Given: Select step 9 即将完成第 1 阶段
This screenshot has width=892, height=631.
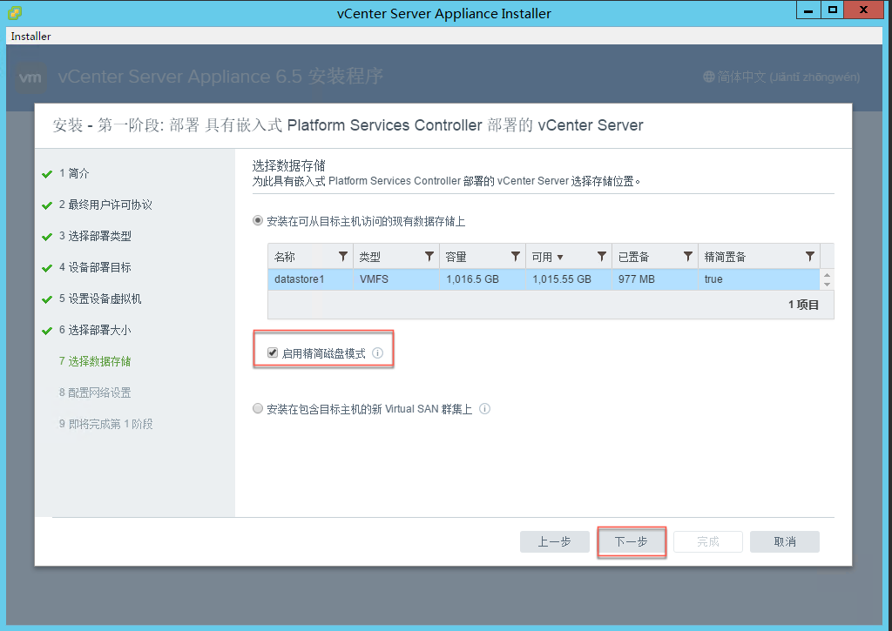Looking at the screenshot, I should click(105, 424).
